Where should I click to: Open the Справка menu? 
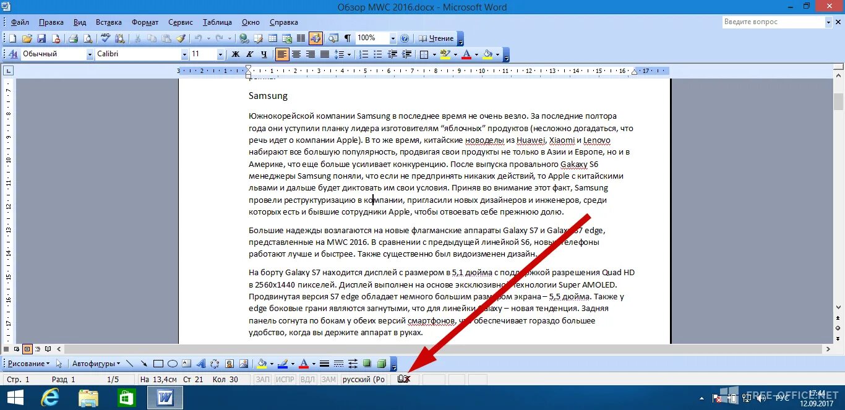tap(284, 23)
